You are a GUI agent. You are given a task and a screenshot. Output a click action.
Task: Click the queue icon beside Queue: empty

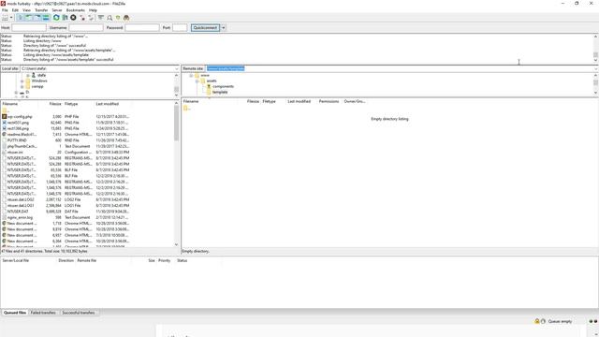click(x=543, y=321)
